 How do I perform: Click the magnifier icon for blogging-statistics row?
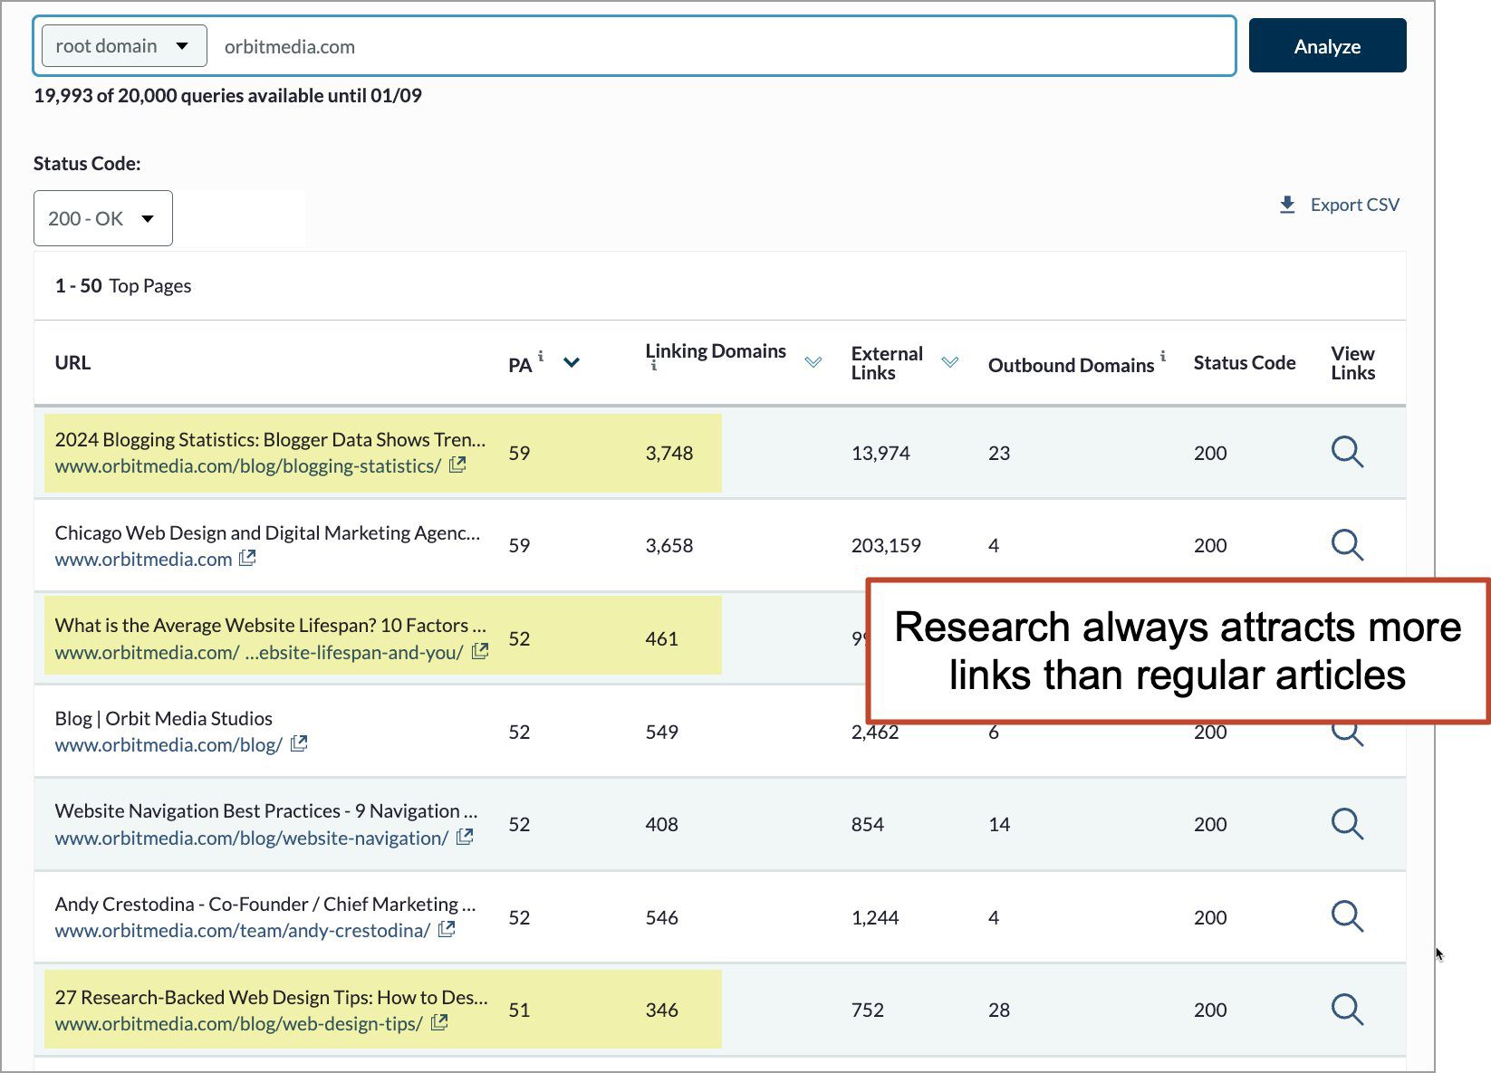tap(1346, 452)
